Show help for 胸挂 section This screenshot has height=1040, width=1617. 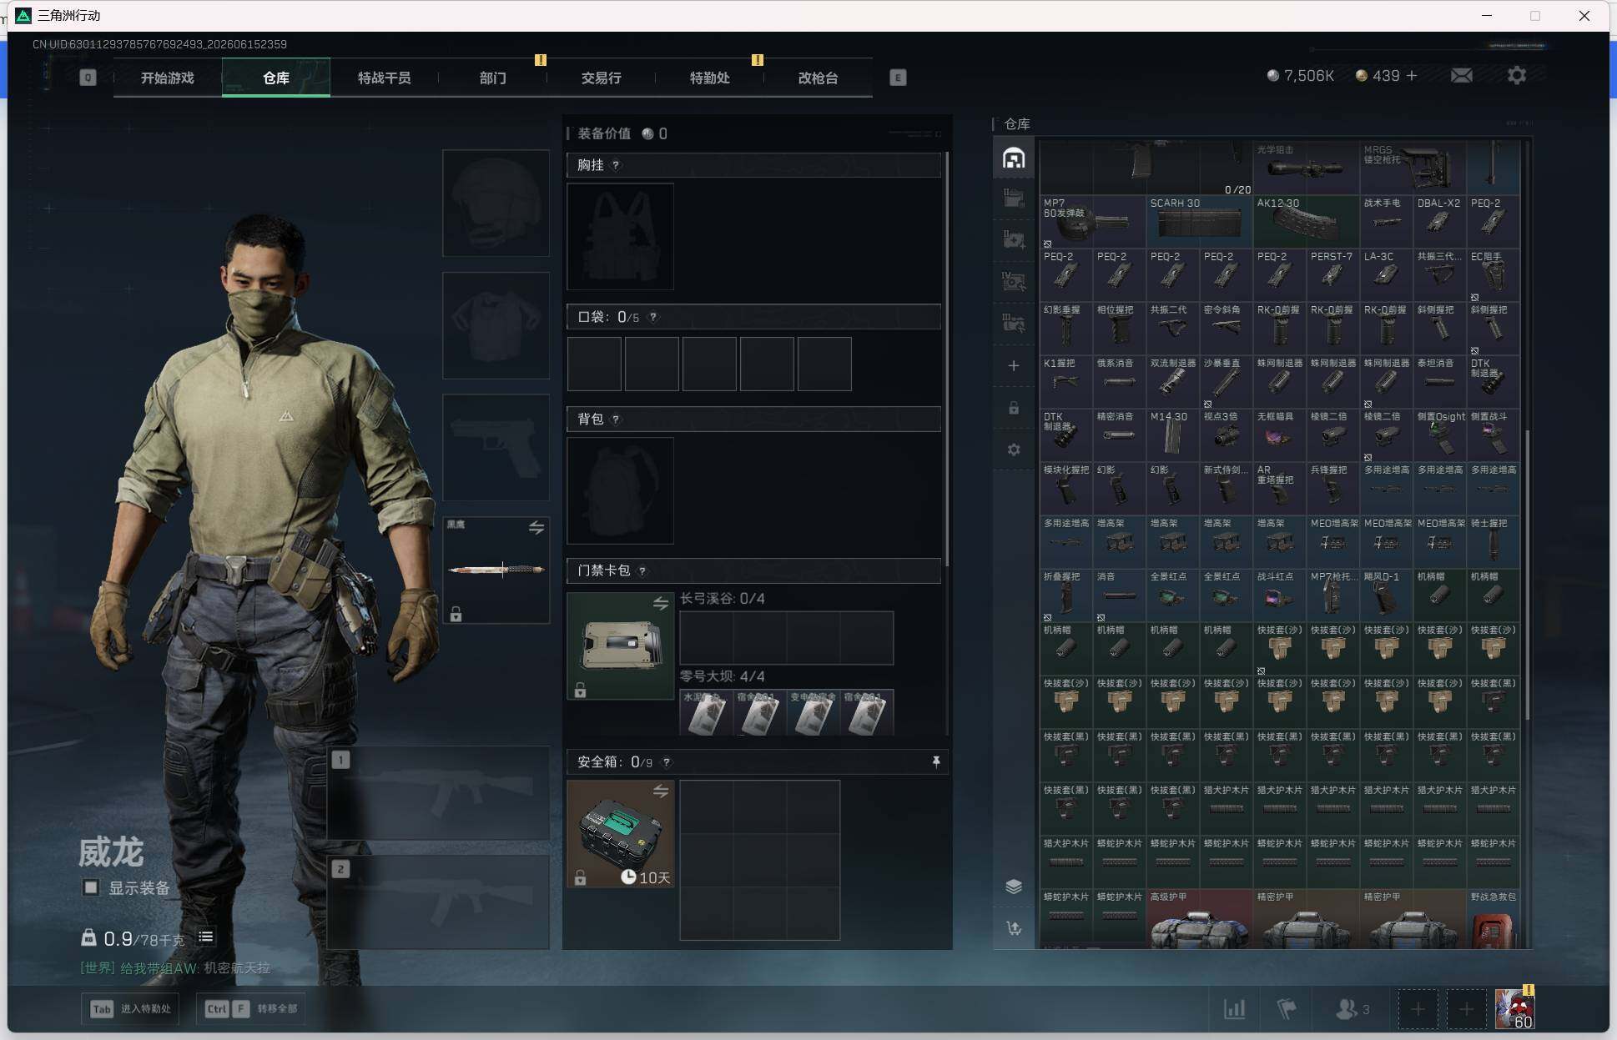pyautogui.click(x=616, y=165)
